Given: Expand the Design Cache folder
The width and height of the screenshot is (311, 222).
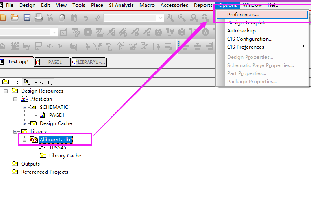Looking at the screenshot, I should (x=24, y=123).
